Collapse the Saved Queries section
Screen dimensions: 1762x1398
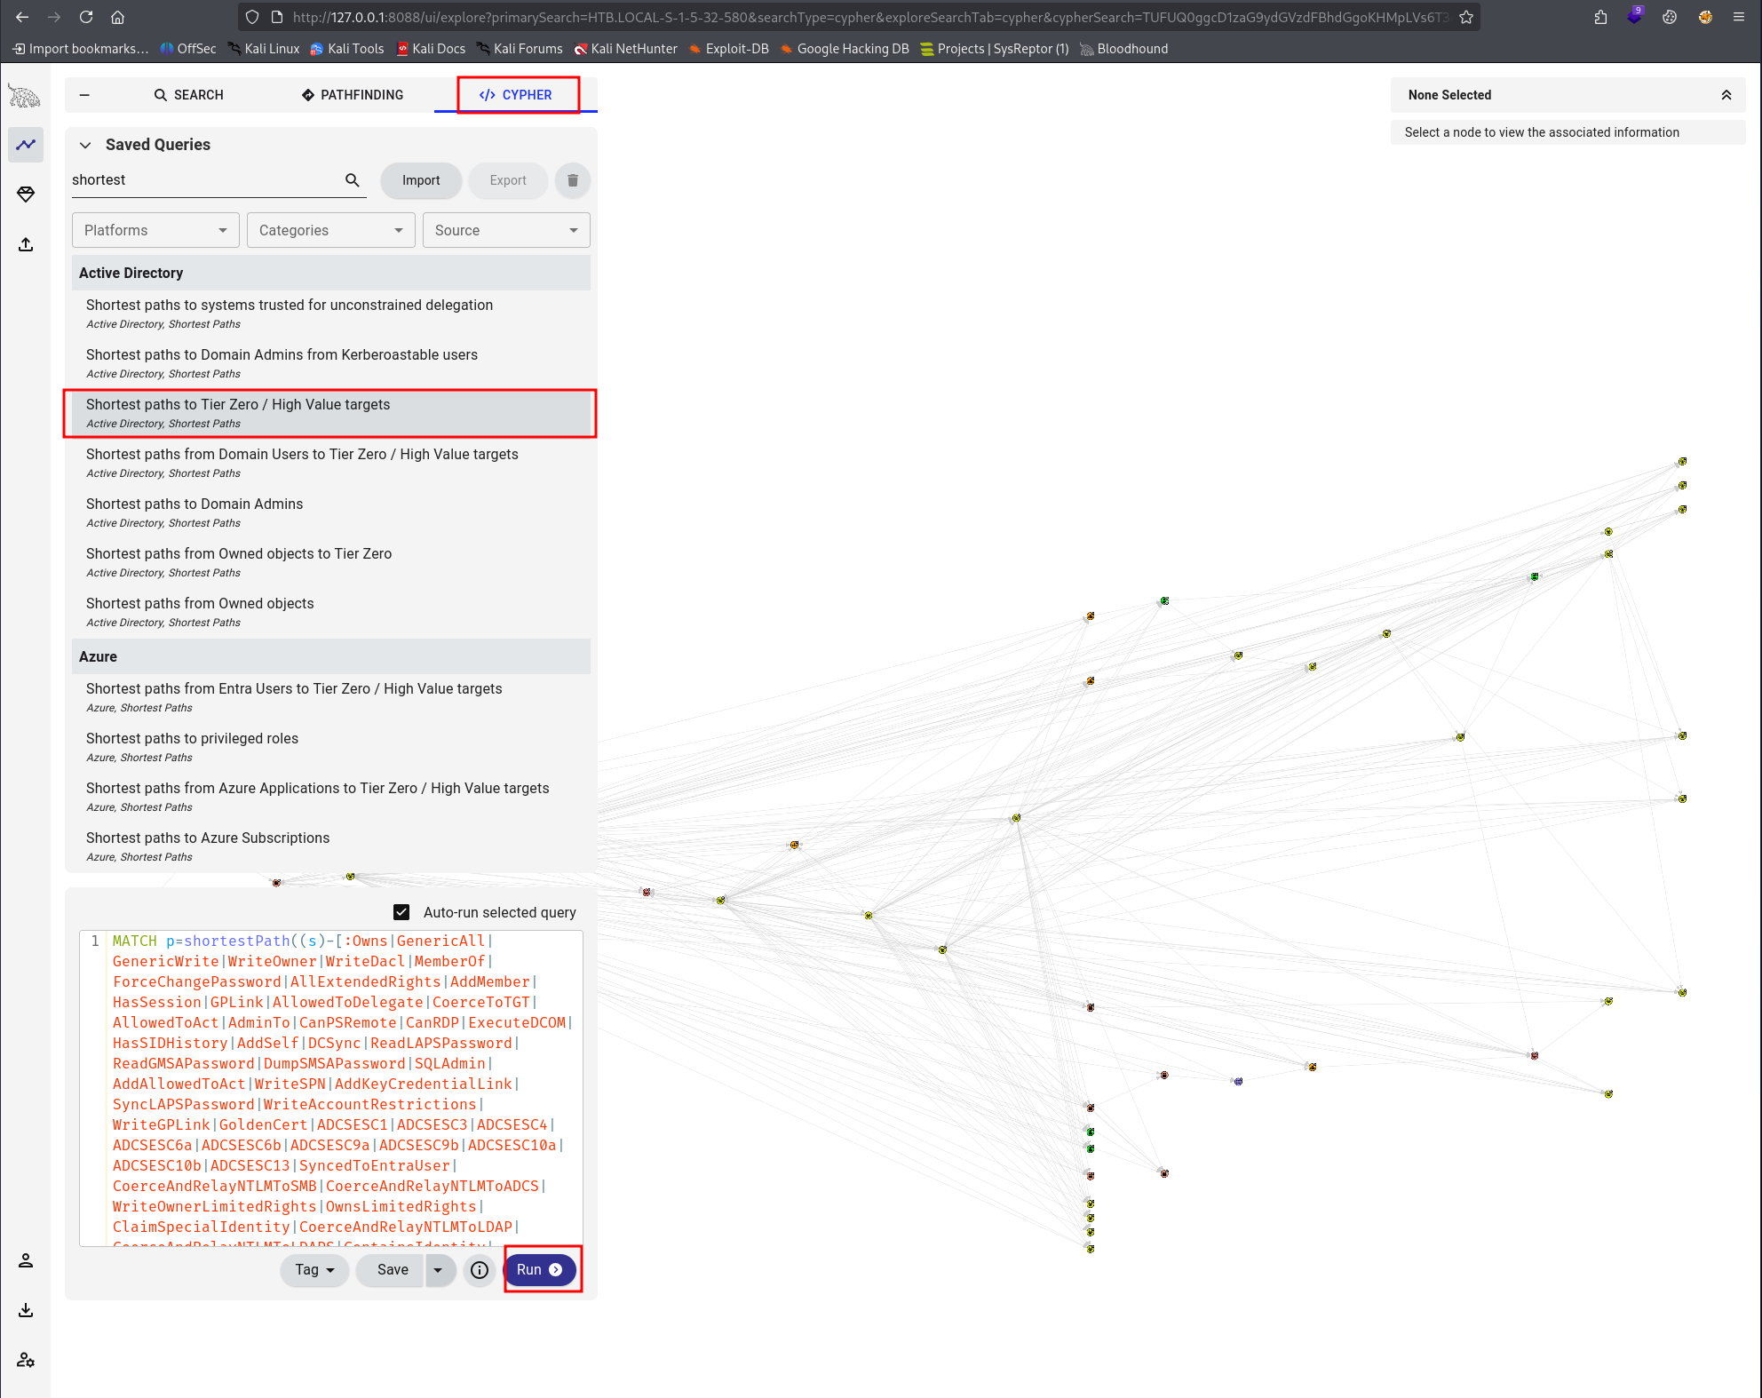pyautogui.click(x=85, y=144)
